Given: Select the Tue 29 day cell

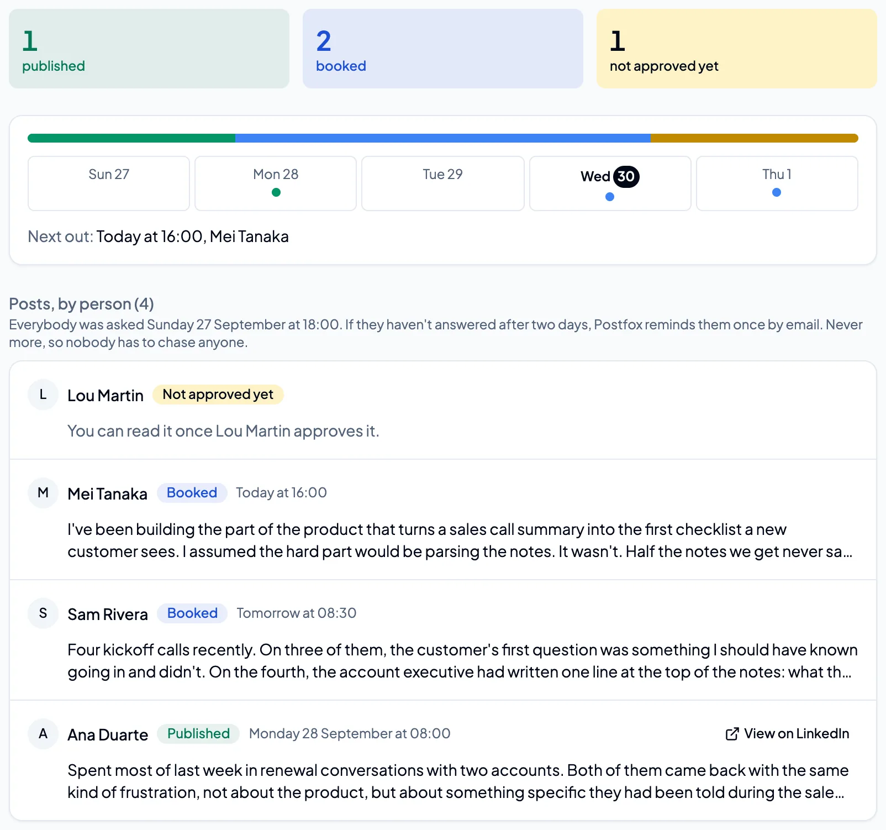Looking at the screenshot, I should pos(443,183).
